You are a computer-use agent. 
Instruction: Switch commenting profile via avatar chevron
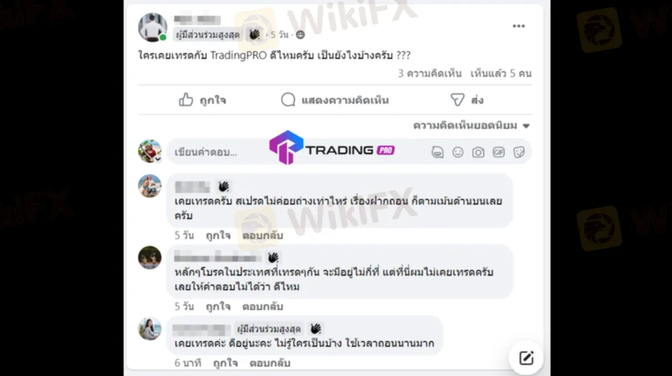coord(158,159)
